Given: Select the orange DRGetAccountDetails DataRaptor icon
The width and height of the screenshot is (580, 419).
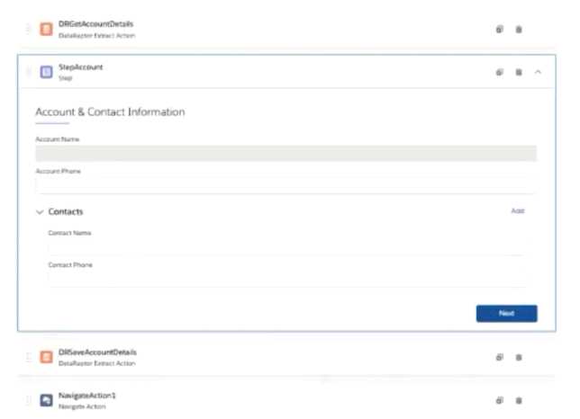Looking at the screenshot, I should 46,29.
